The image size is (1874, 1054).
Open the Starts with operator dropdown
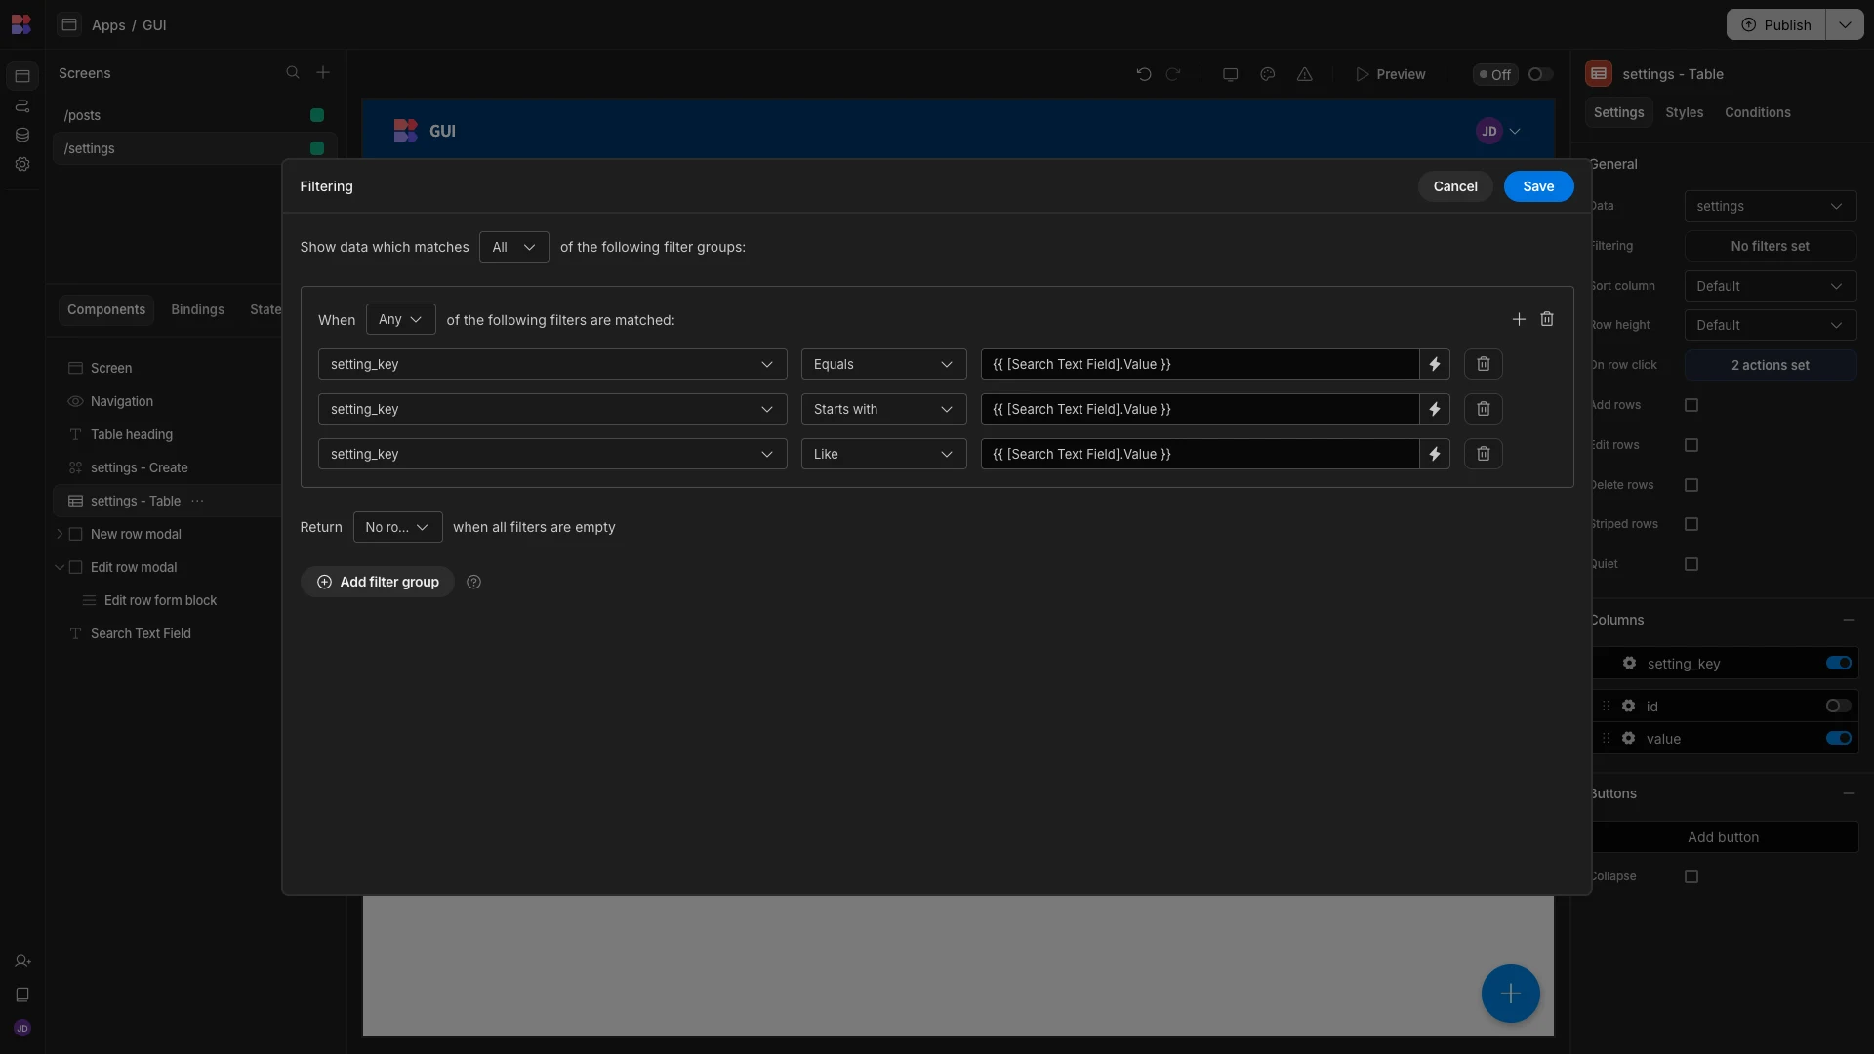point(883,409)
